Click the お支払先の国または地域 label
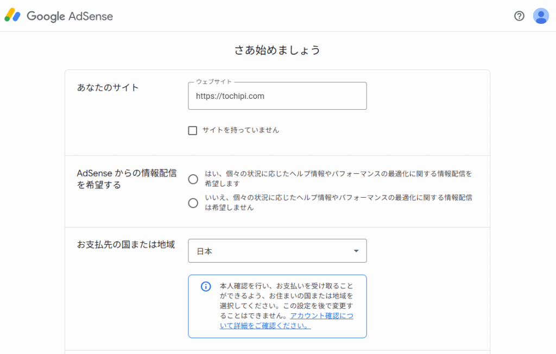556x354 pixels. point(126,244)
